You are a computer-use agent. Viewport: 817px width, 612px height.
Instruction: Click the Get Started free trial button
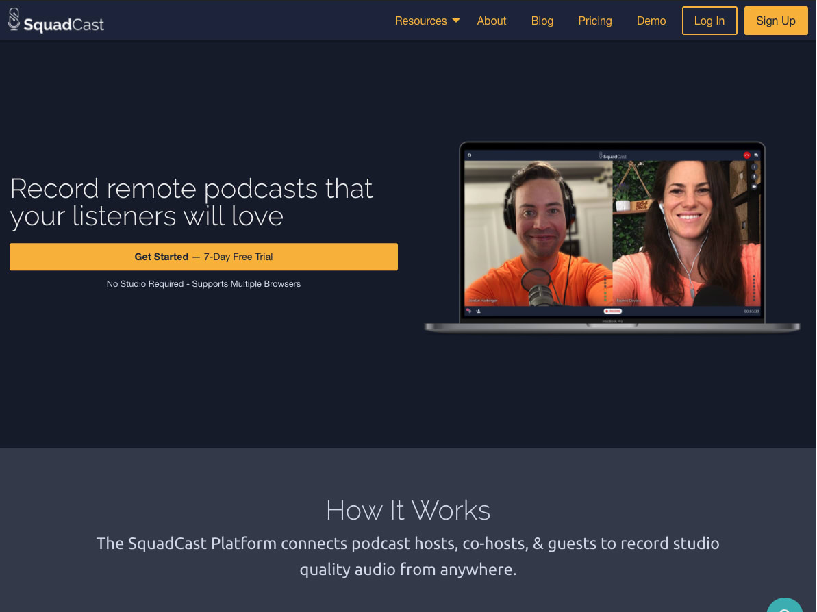tap(203, 257)
